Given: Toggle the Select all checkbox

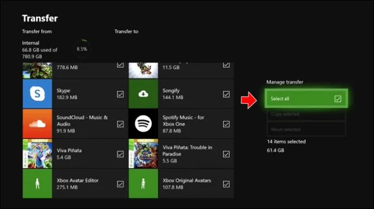Looking at the screenshot, I should click(x=338, y=99).
